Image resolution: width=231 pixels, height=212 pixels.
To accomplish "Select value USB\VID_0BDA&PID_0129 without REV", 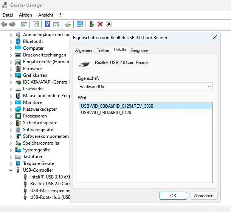I will pos(106,113).
